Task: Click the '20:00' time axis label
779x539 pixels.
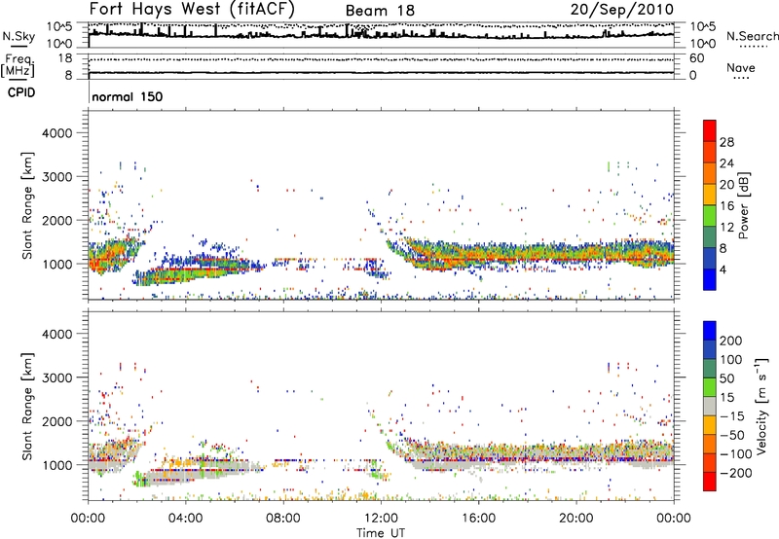Action: (x=576, y=519)
